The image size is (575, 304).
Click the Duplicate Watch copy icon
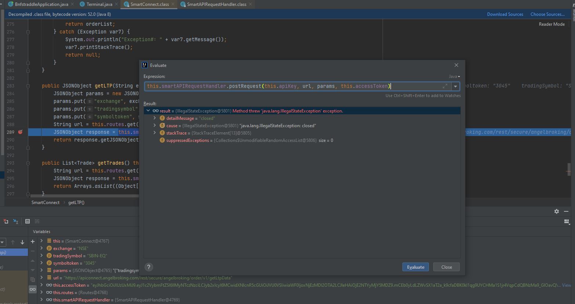(x=33, y=280)
